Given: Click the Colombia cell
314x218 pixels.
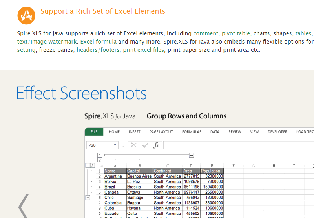Looking at the screenshot, I should pyautogui.click(x=115, y=203).
